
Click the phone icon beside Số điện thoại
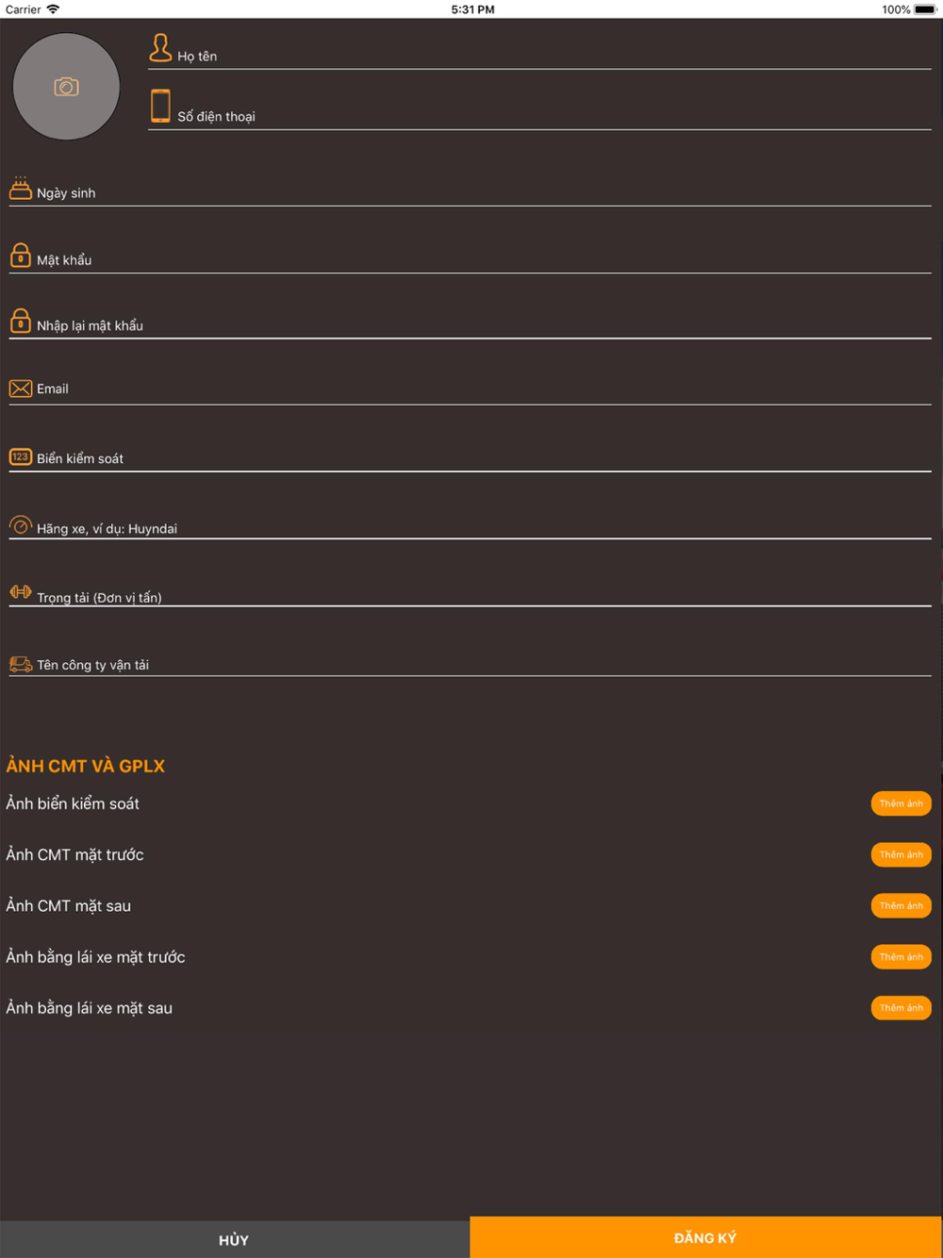160,107
